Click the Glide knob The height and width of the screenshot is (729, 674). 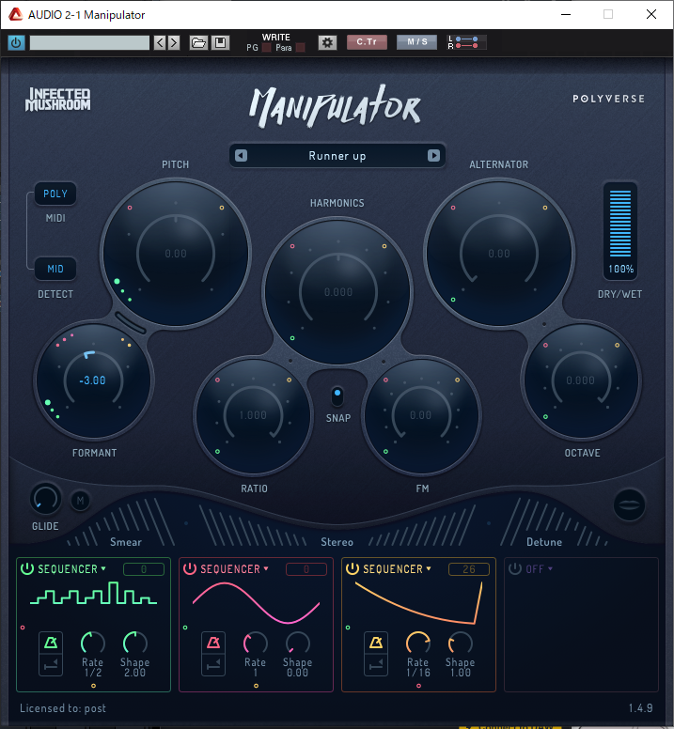click(x=45, y=500)
